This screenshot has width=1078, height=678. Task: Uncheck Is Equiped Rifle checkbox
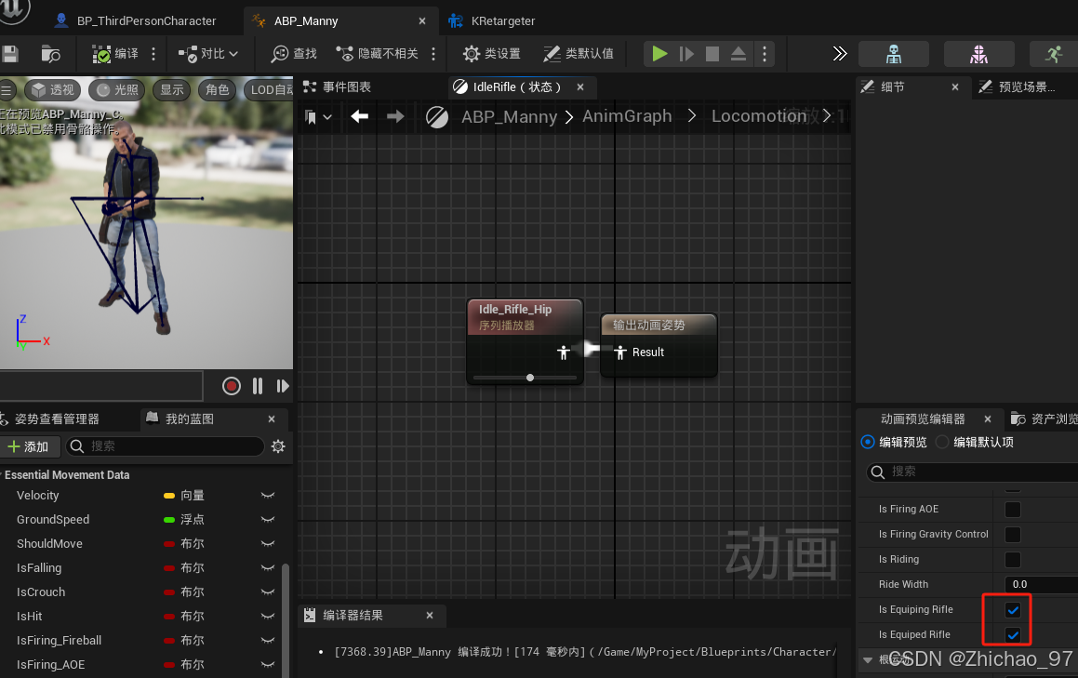[x=1013, y=634]
